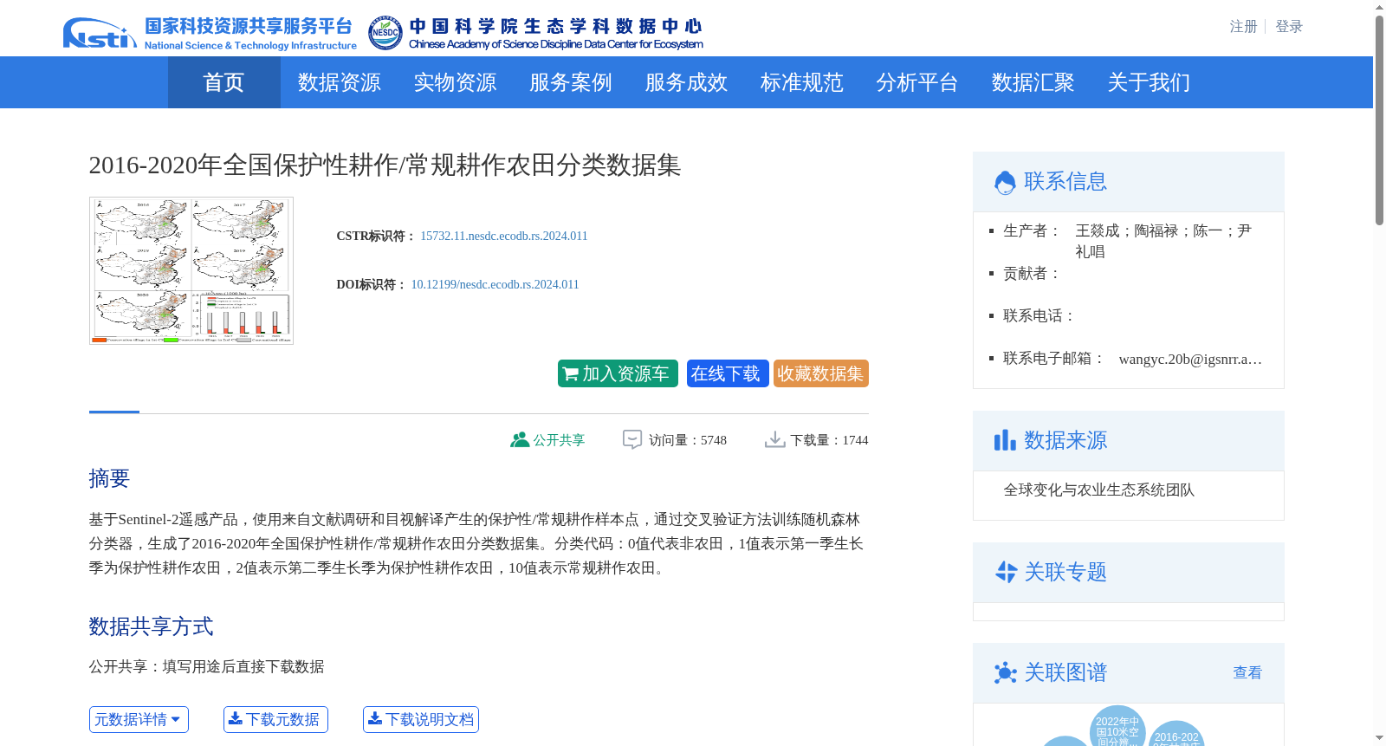
Task: Open the 首页 nav tab
Action: click(x=223, y=82)
